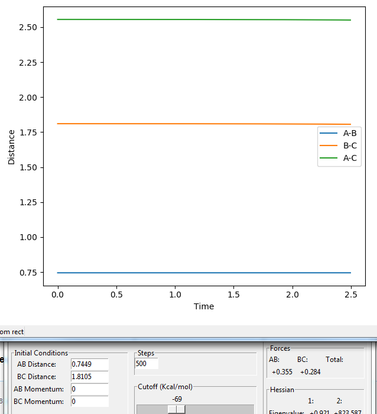Click the Initial Conditions group label
This screenshot has height=414, width=377.
point(41,353)
